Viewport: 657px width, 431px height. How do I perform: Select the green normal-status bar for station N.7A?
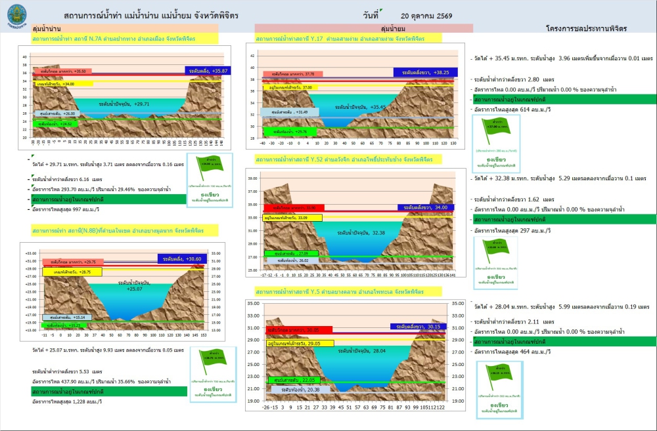click(x=108, y=199)
